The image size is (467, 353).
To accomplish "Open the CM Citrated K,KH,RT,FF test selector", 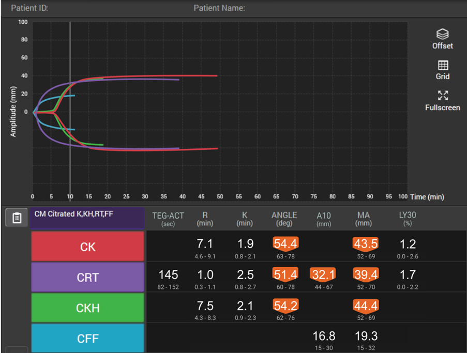I will [x=87, y=218].
